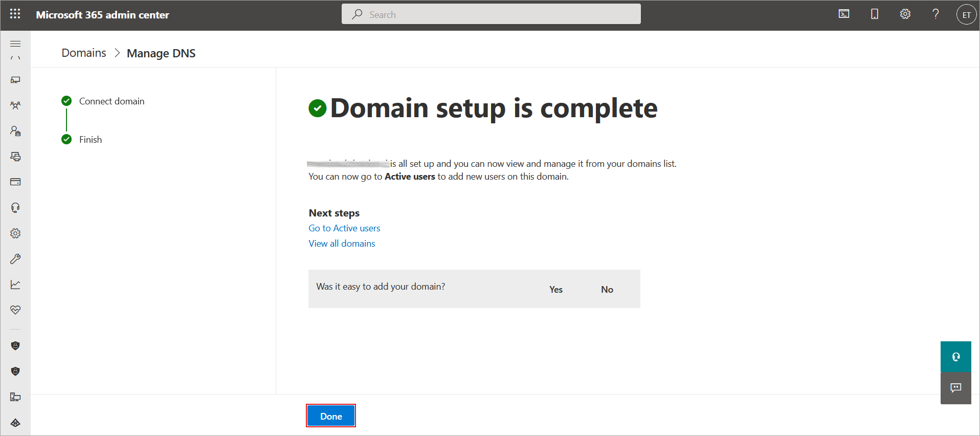The width and height of the screenshot is (980, 436).
Task: Go back to Domains via breadcrumb
Action: [84, 53]
